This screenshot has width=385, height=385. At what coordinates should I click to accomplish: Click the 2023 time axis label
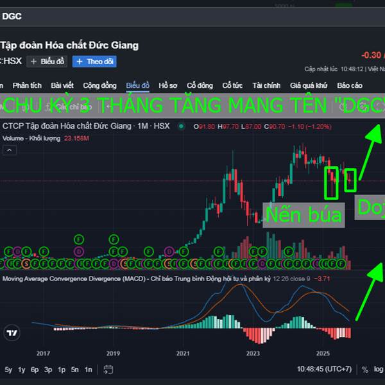(253, 354)
